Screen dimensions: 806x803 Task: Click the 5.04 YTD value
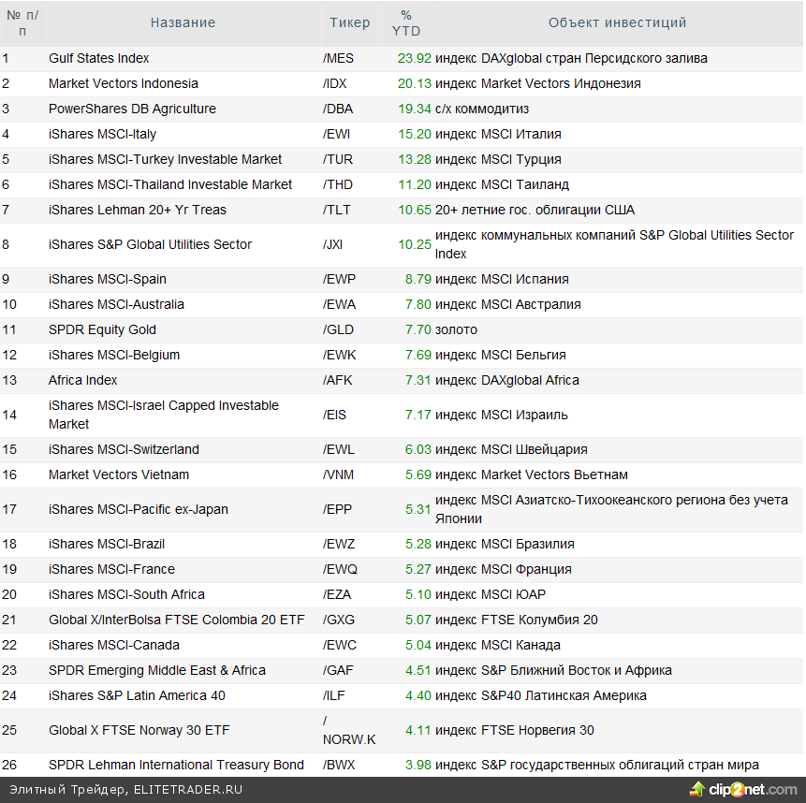tap(418, 645)
